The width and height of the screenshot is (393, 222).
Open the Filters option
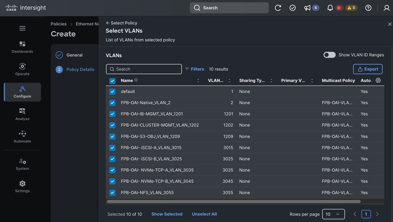194,69
